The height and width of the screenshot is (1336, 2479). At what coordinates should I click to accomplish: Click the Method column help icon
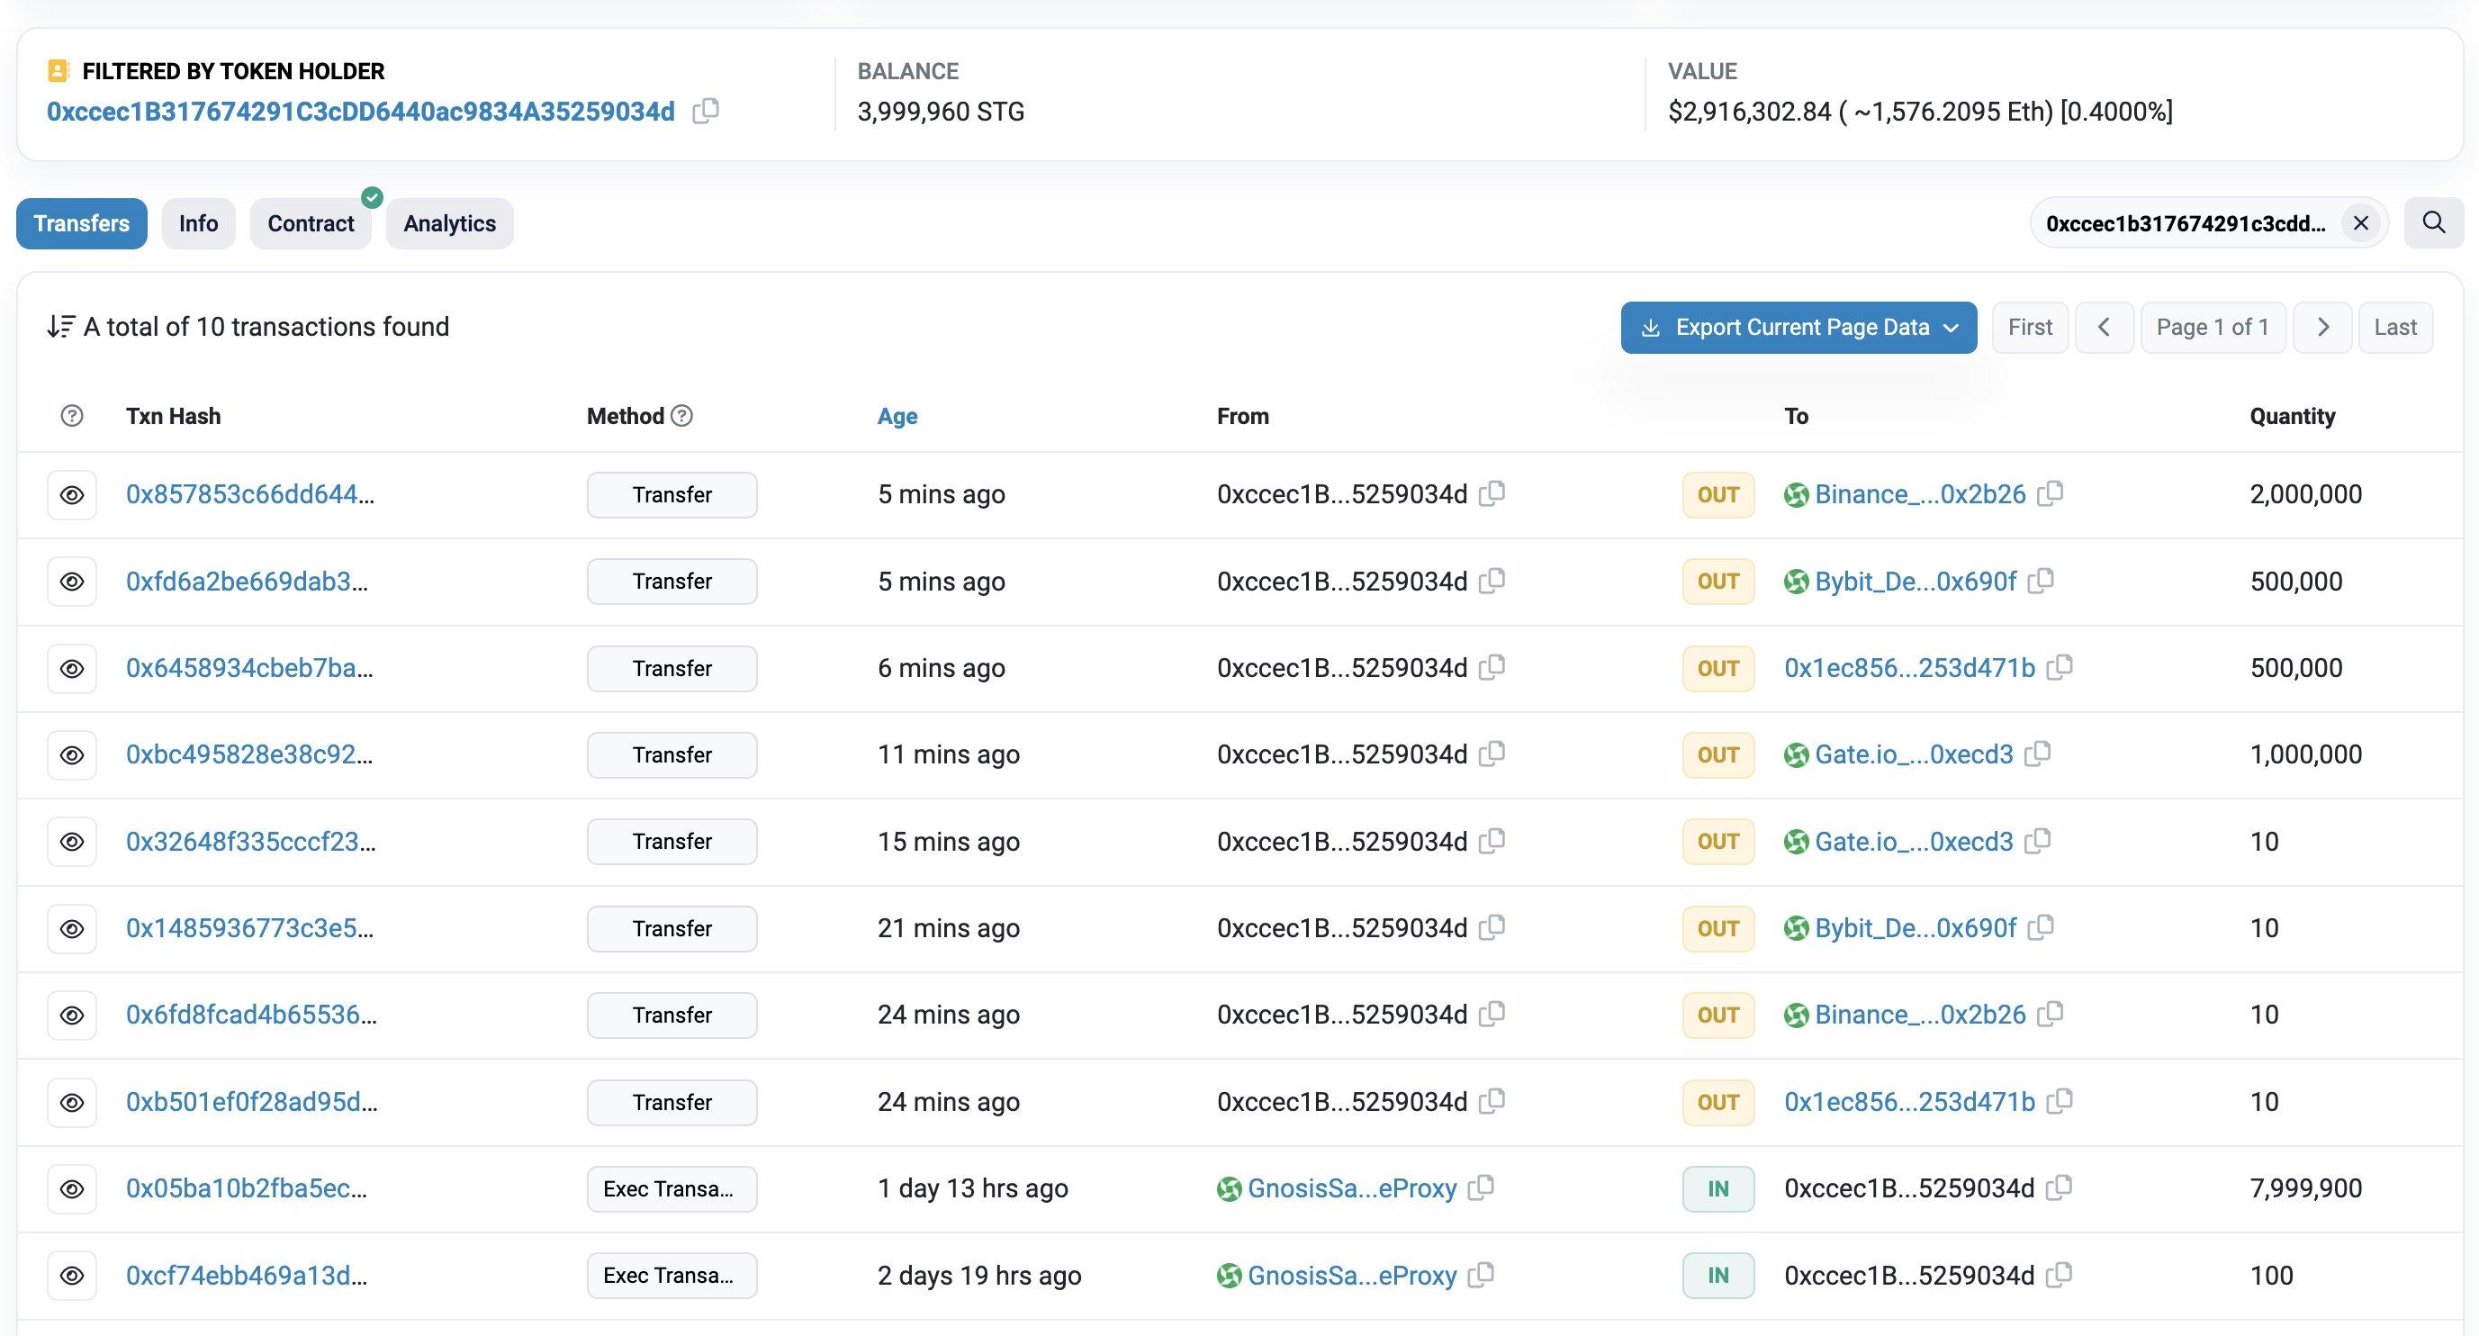click(681, 416)
